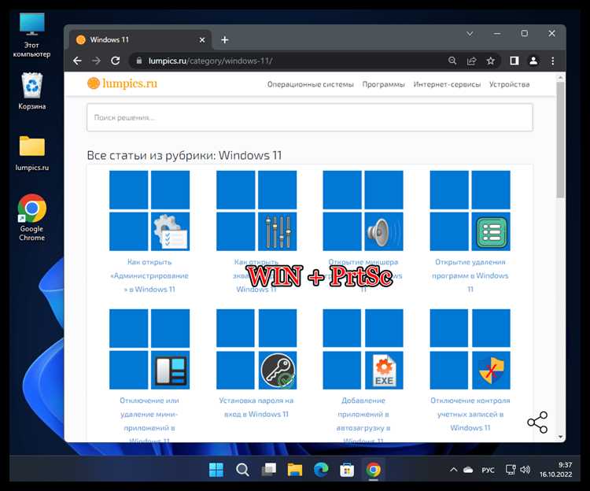Viewport: 590px width, 491px height.
Task: Expand tab search chevron
Action: pyautogui.click(x=470, y=34)
